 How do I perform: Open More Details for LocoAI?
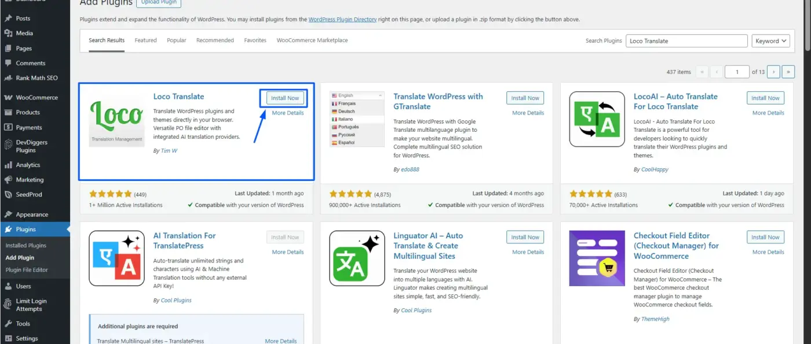(x=768, y=113)
